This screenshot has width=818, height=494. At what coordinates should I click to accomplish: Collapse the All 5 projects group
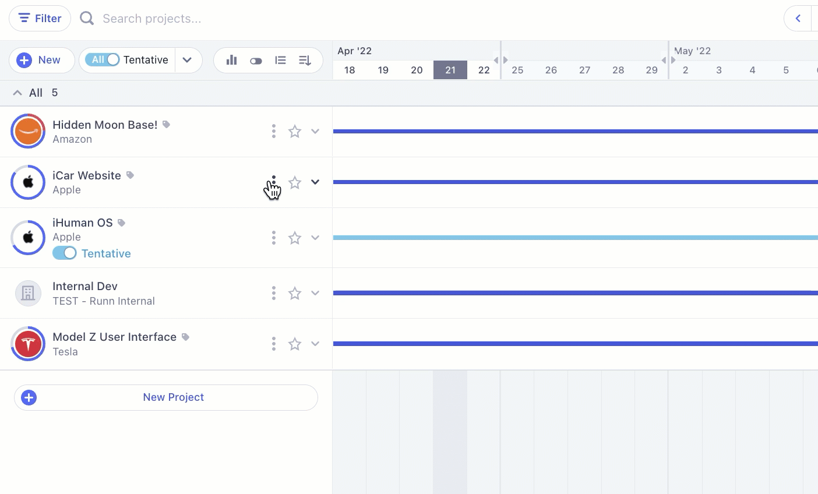pyautogui.click(x=17, y=93)
